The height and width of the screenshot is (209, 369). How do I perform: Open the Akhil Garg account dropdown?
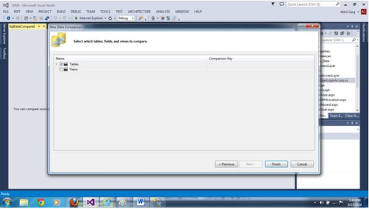(358, 11)
